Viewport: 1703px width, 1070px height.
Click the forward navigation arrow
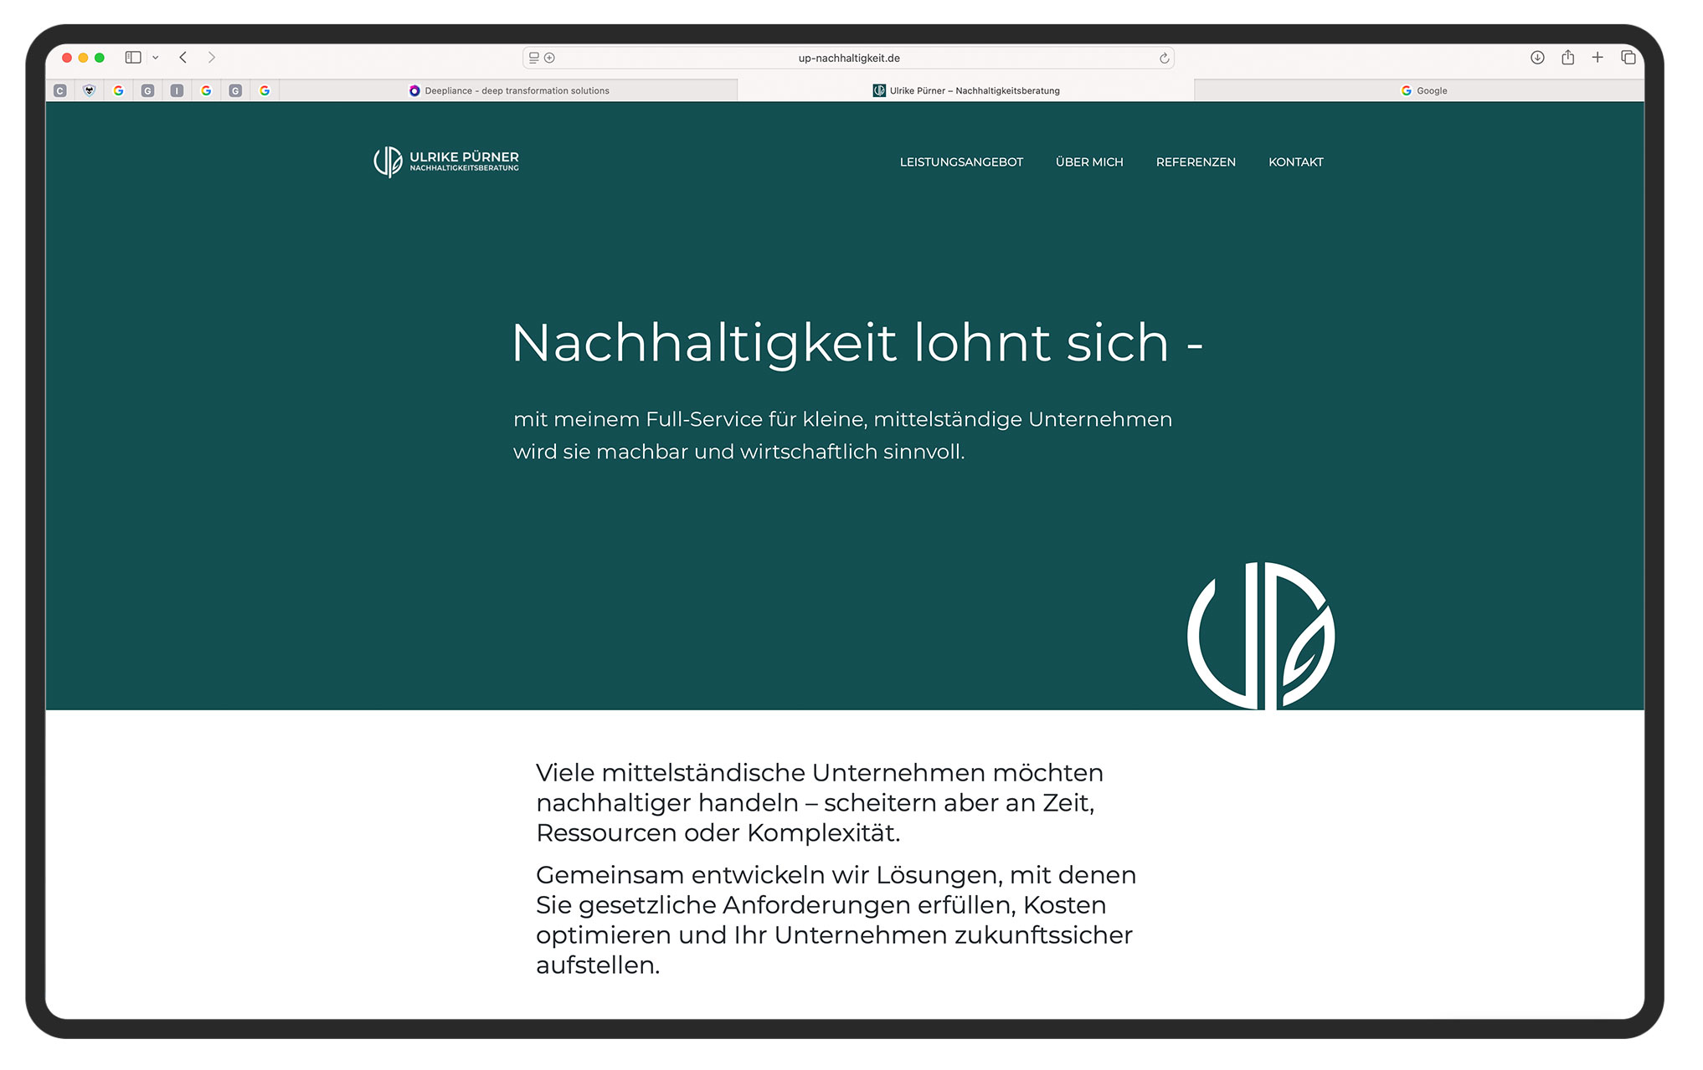tap(211, 58)
